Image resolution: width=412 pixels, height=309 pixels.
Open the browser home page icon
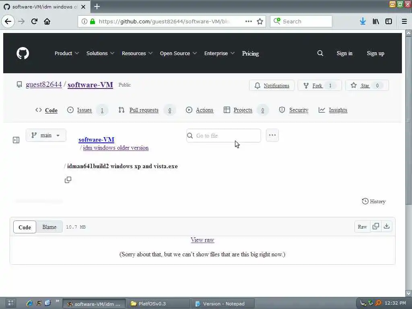tap(47, 21)
